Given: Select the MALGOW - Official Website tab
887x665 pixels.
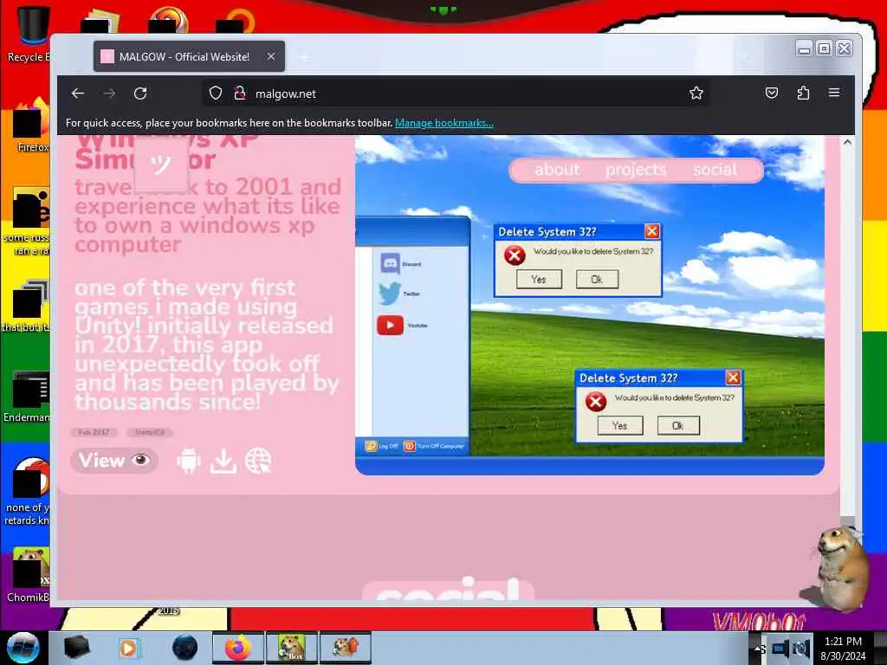Looking at the screenshot, I should [x=189, y=56].
